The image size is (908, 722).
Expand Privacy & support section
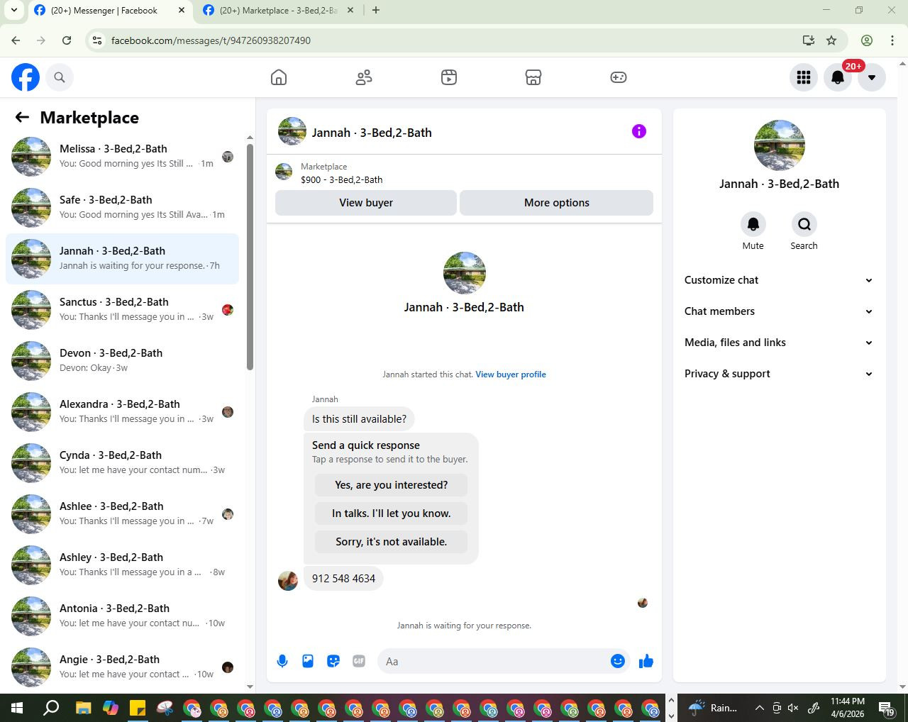point(779,374)
